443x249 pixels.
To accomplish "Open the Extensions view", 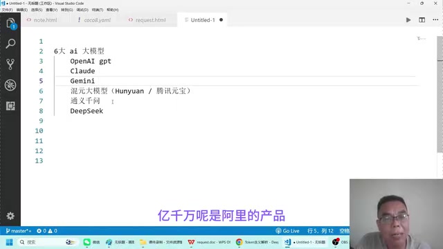I will 10,106.
